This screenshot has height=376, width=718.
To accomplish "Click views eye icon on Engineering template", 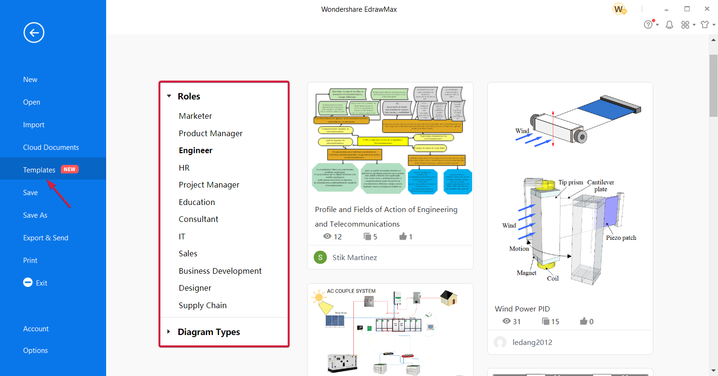I will tap(327, 236).
